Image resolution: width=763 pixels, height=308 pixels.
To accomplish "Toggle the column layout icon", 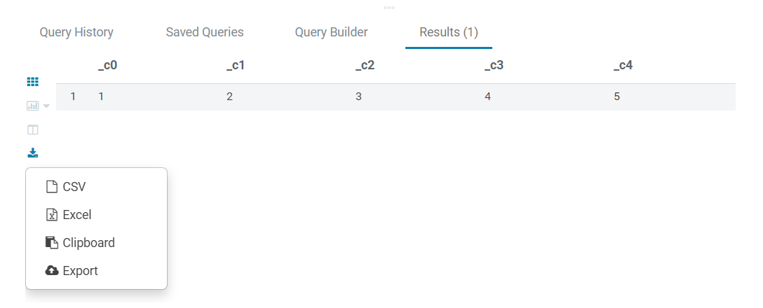I will click(x=32, y=129).
